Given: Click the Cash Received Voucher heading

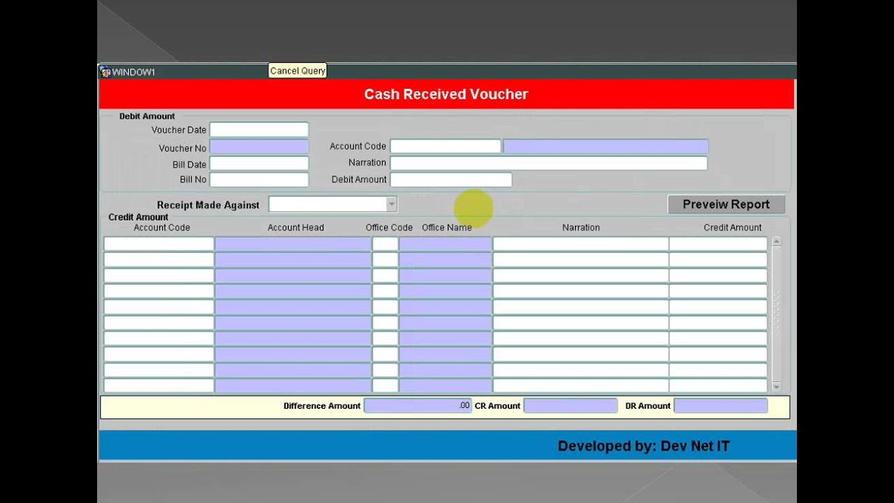Looking at the screenshot, I should click(446, 94).
